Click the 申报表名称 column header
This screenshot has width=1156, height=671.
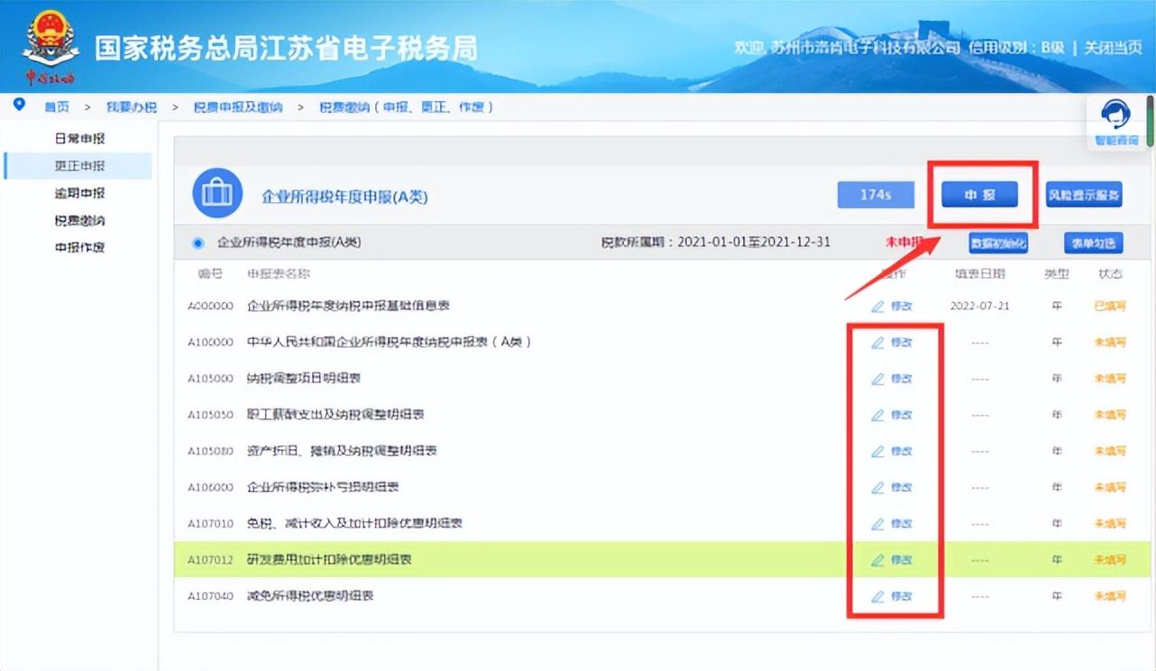278,273
